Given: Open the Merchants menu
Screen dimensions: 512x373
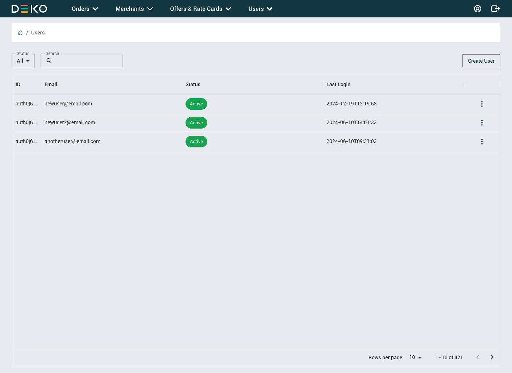Looking at the screenshot, I should (134, 9).
